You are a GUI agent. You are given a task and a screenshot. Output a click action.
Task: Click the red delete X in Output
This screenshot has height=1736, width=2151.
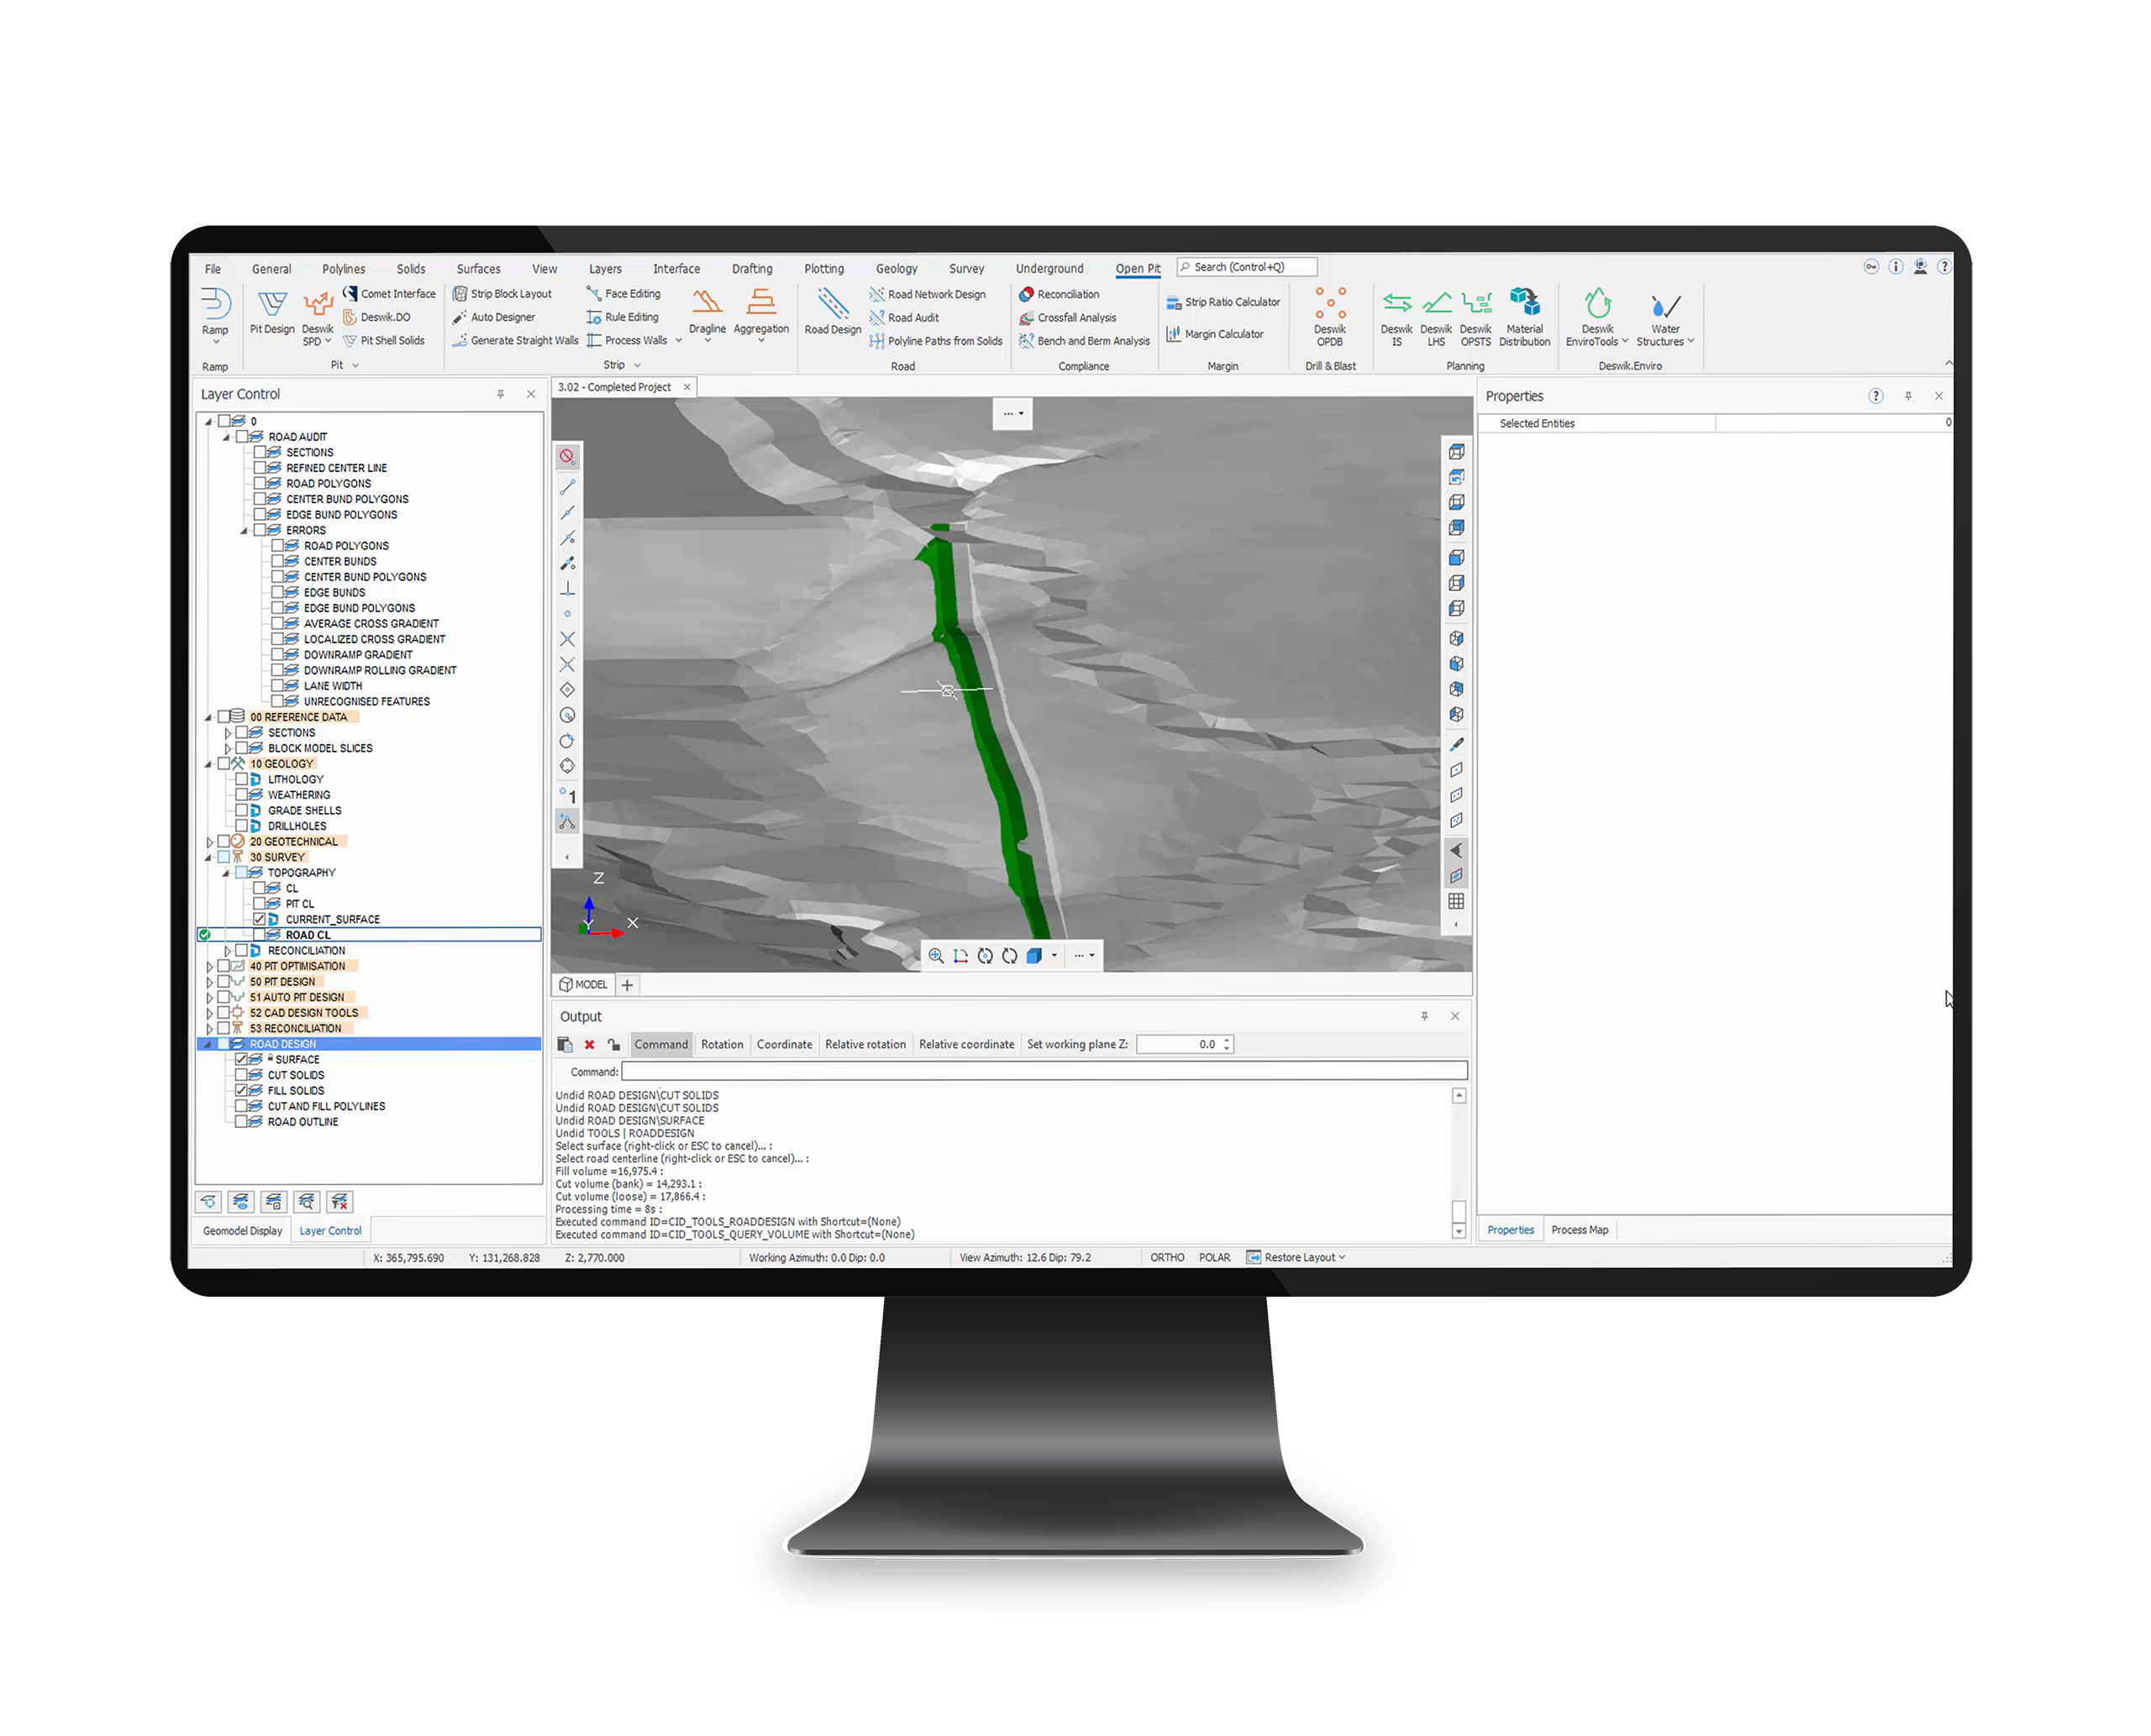pos(589,1045)
